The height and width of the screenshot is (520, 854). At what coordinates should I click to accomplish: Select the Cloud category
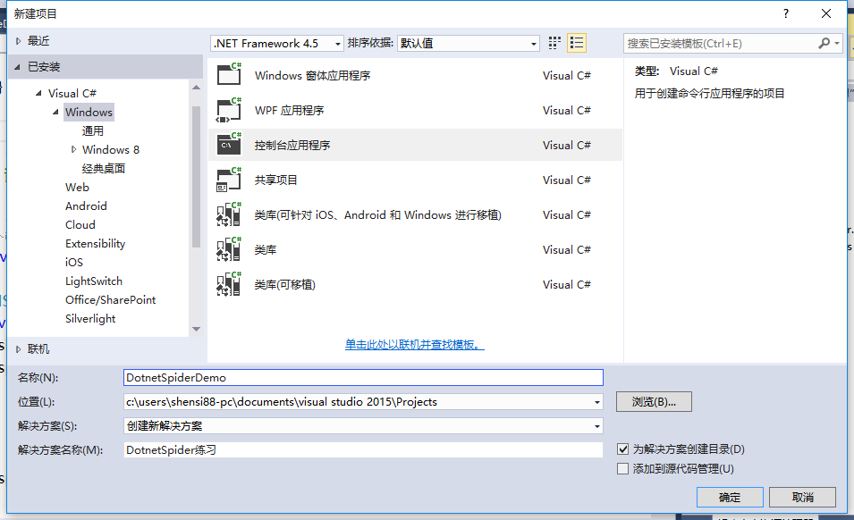(80, 224)
